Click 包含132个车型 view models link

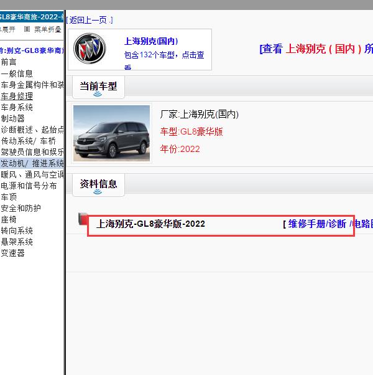pyautogui.click(x=164, y=60)
